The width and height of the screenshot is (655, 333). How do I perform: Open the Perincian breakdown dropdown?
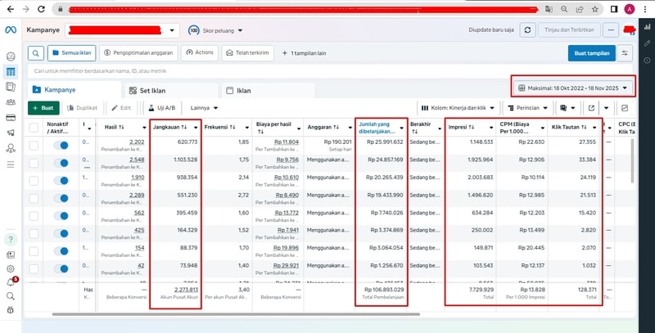point(529,107)
